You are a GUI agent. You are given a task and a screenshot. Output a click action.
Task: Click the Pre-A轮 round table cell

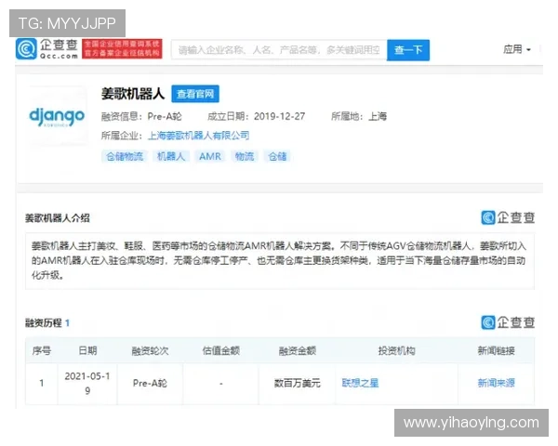point(150,384)
